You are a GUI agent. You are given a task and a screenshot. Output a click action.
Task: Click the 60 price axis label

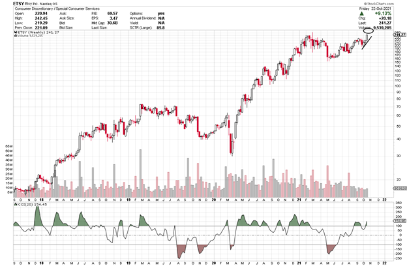[x=399, y=115]
